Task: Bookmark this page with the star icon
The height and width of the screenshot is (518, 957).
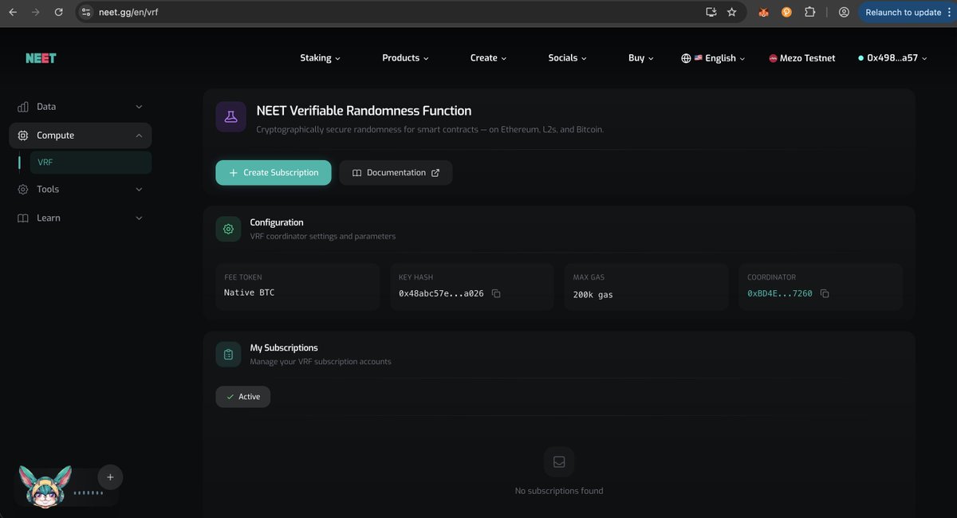Action: (x=731, y=12)
